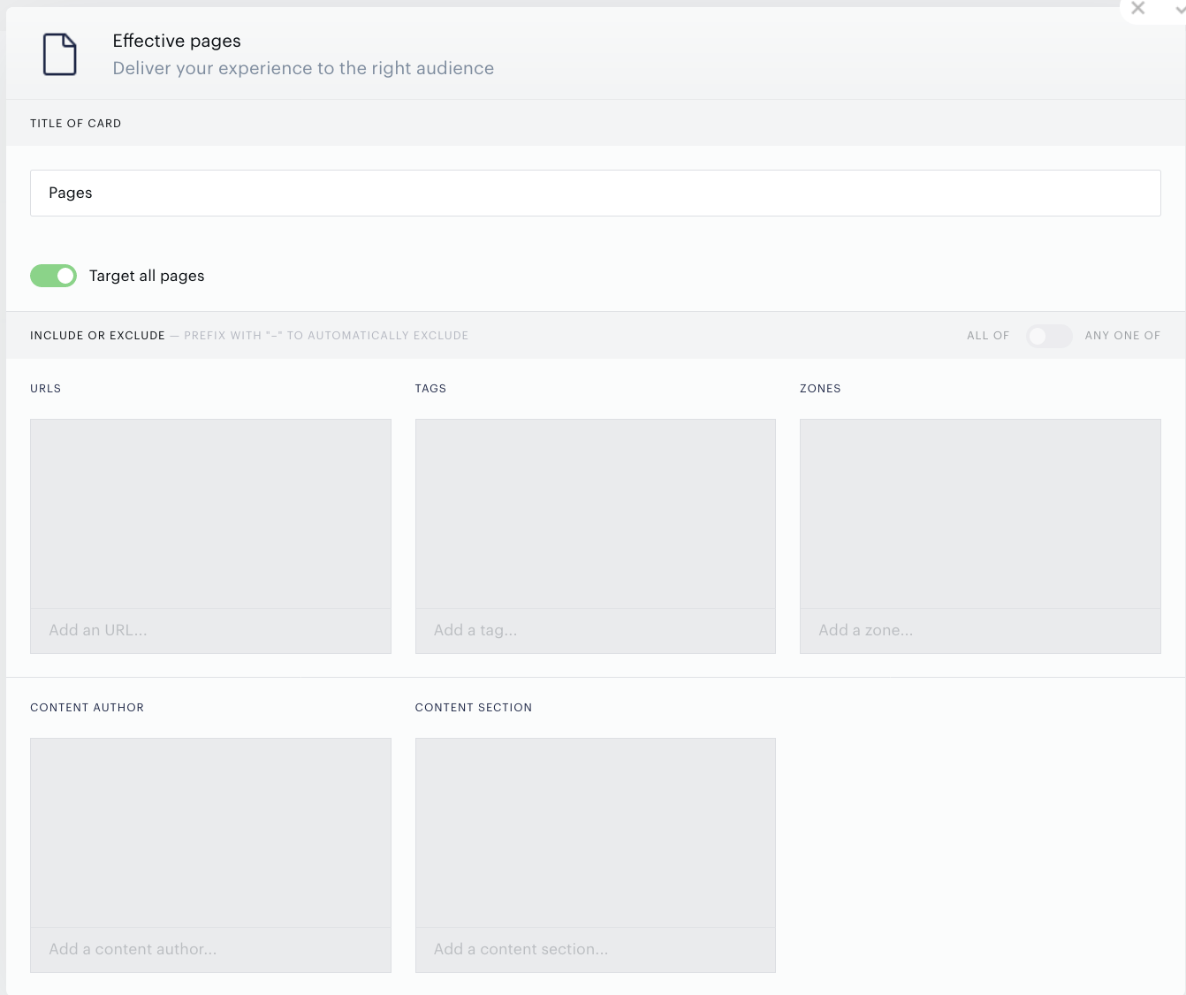Image resolution: width=1186 pixels, height=995 pixels.
Task: Switch the All of / Any one of toggle
Action: pos(1049,336)
